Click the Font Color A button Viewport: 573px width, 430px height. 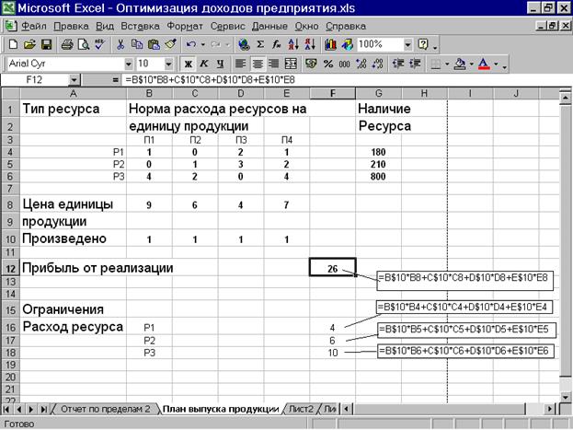coord(486,64)
